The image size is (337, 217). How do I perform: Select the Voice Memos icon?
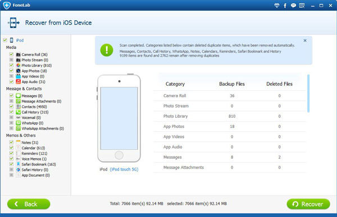[19, 159]
